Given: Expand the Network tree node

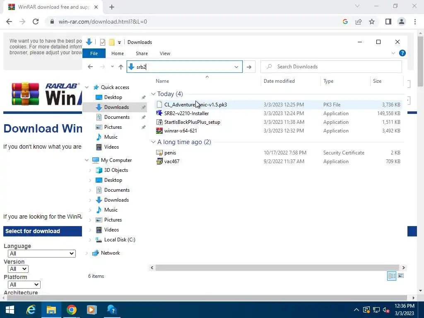Looking at the screenshot, I should tap(87, 253).
